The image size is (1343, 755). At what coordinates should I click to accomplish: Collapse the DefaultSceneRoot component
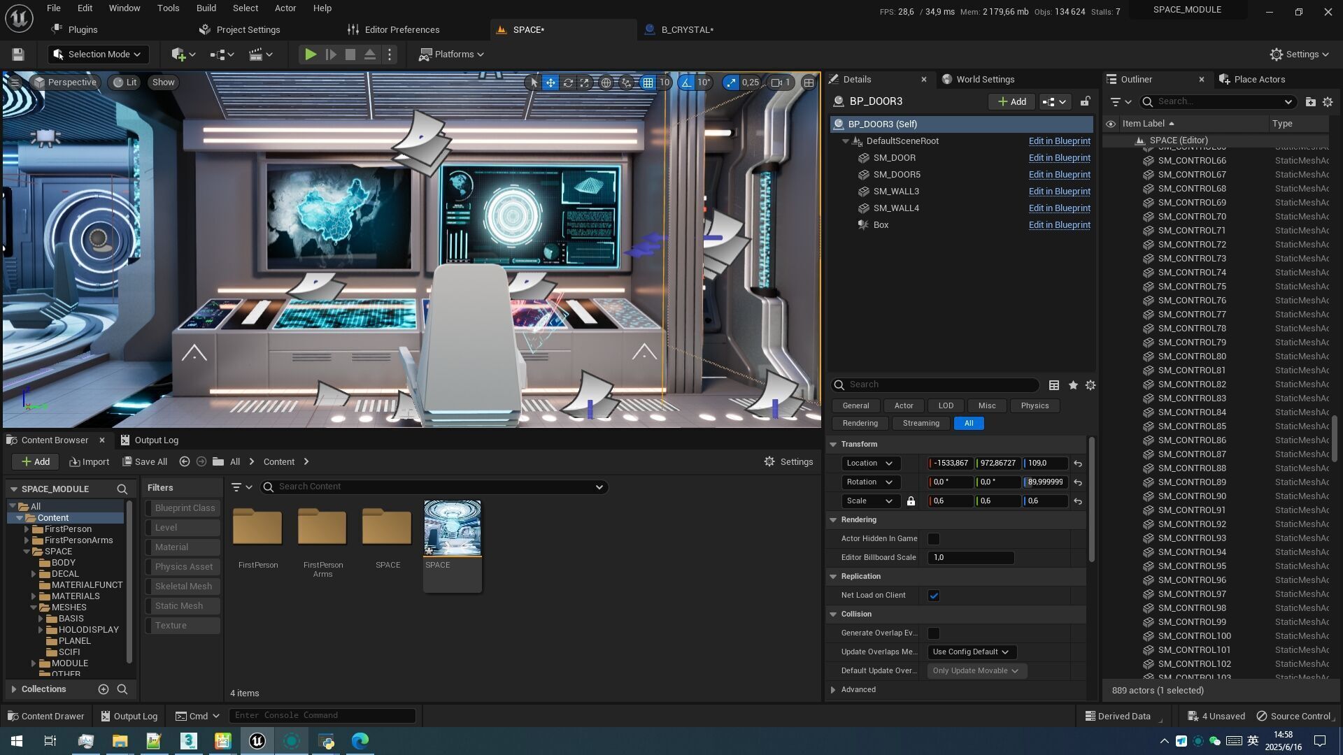(846, 141)
